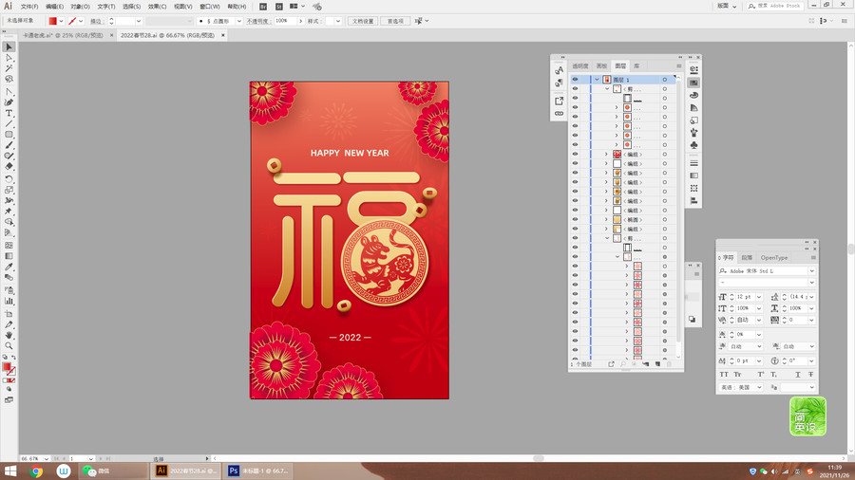The height and width of the screenshot is (480, 855).
Task: Collapse 图层 1 in Layers panel
Action: pyautogui.click(x=597, y=80)
